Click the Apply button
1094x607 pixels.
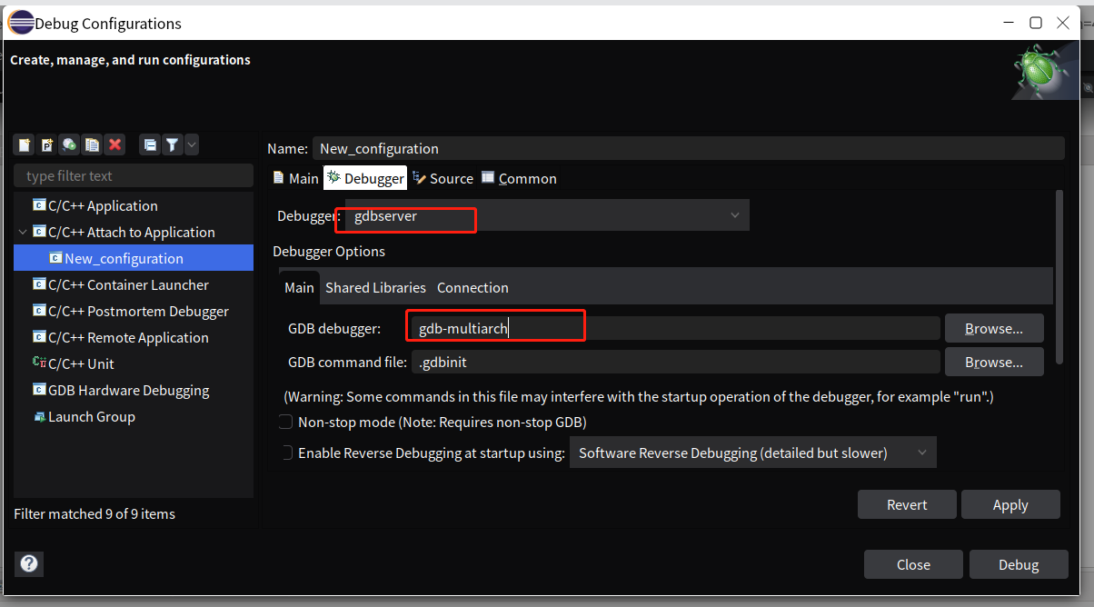[x=1010, y=504]
